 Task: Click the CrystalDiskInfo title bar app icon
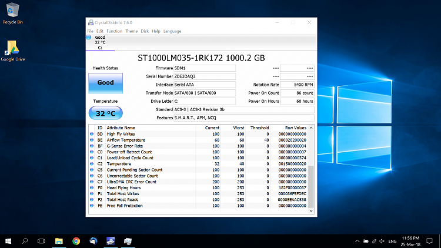coord(91,22)
